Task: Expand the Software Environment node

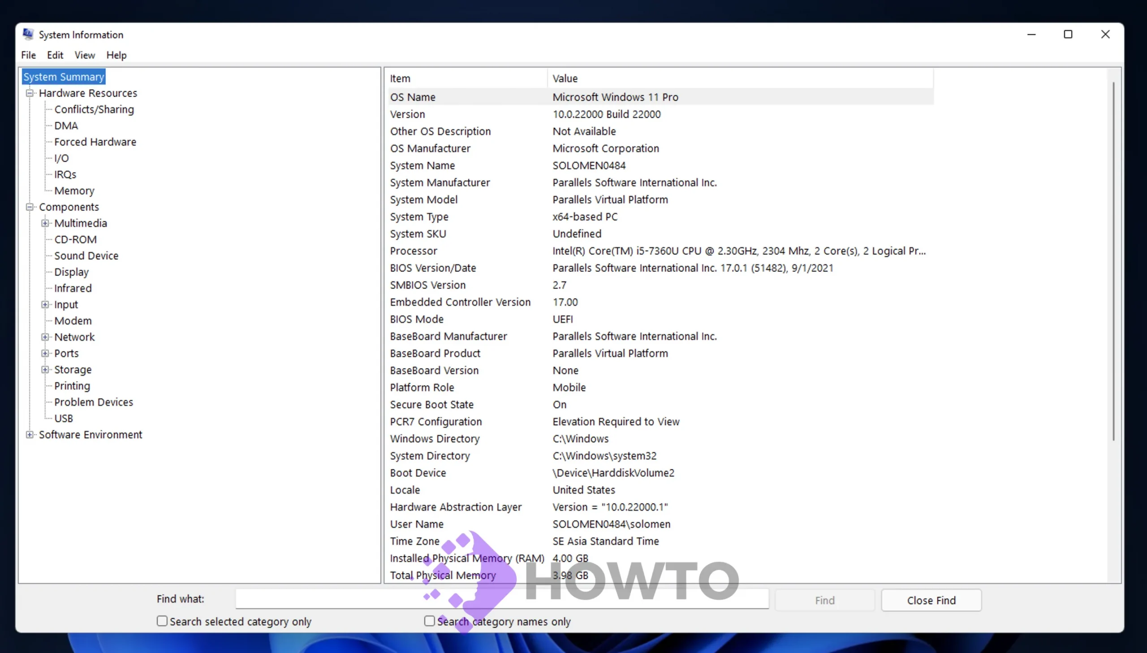Action: [x=30, y=435]
